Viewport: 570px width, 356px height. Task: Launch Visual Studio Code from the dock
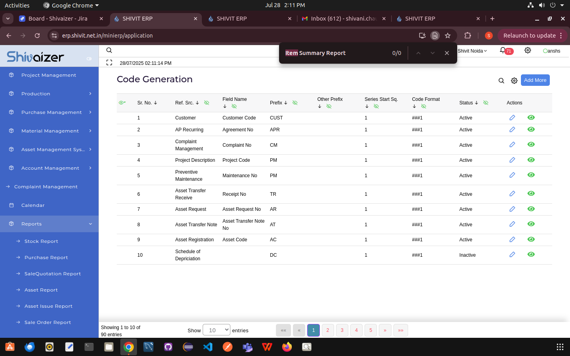coord(208,347)
